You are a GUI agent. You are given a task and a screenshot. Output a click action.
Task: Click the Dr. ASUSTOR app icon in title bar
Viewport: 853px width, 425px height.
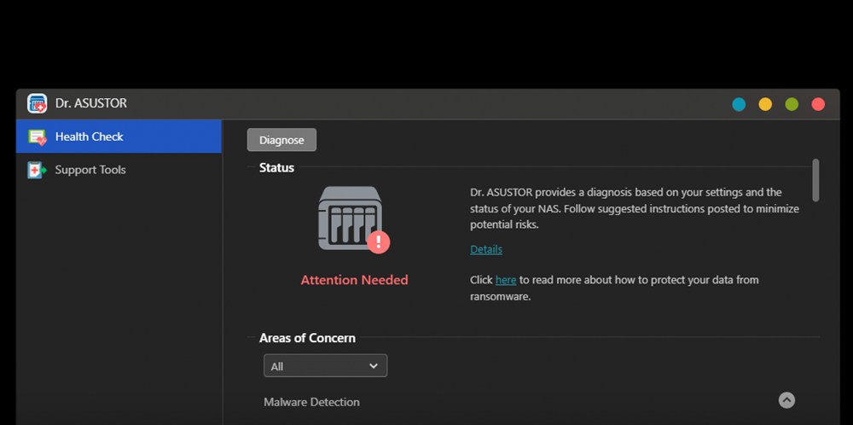(37, 103)
